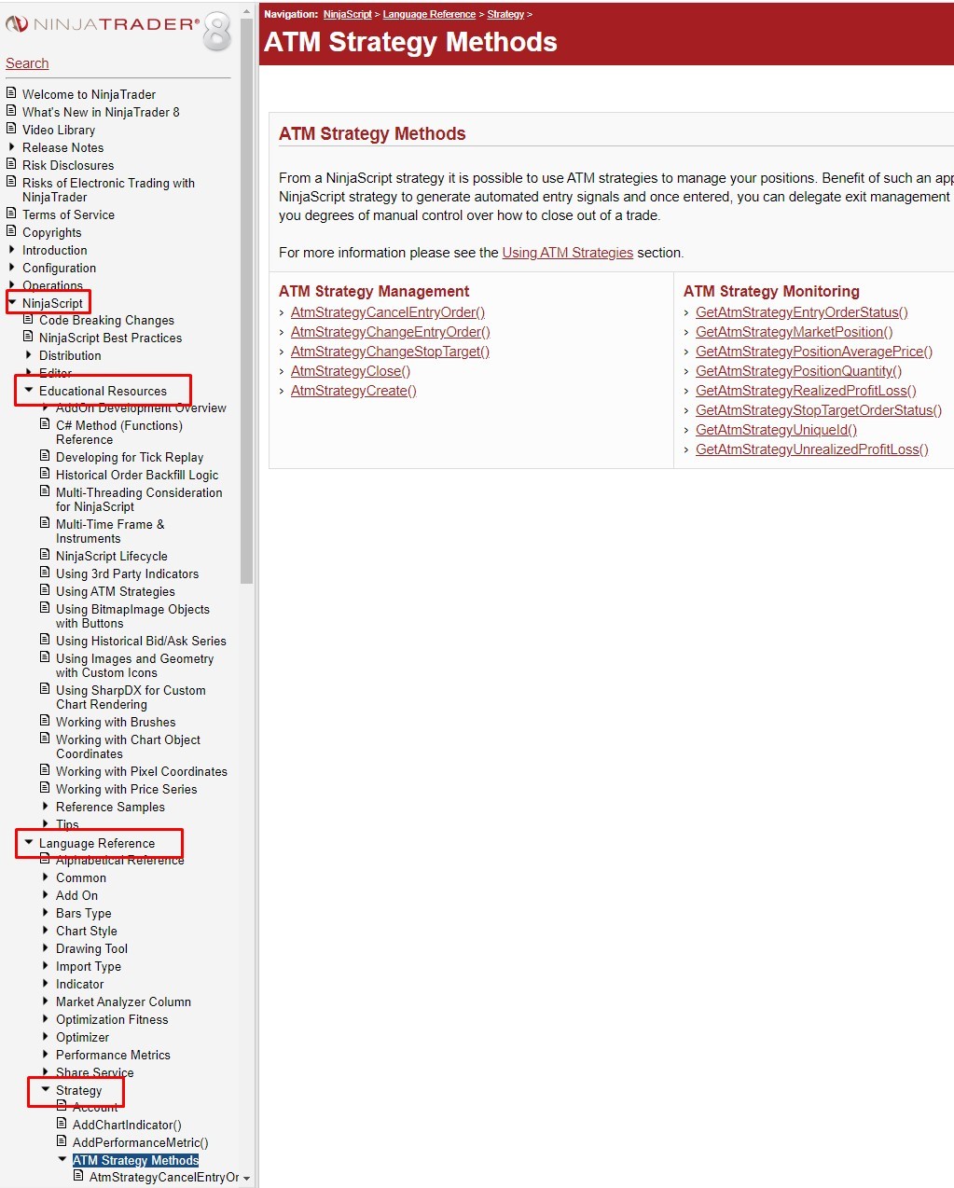Expand the Reference Samples node

[x=45, y=806]
